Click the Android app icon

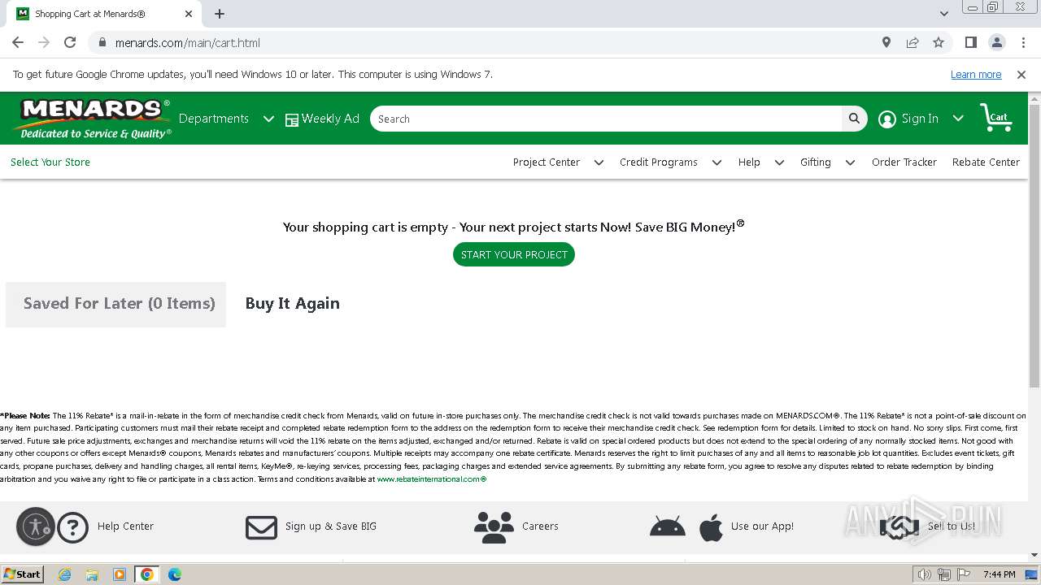[x=668, y=527]
